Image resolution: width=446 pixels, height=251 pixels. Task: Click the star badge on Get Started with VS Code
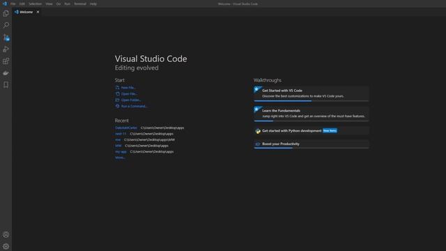pyautogui.click(x=257, y=89)
